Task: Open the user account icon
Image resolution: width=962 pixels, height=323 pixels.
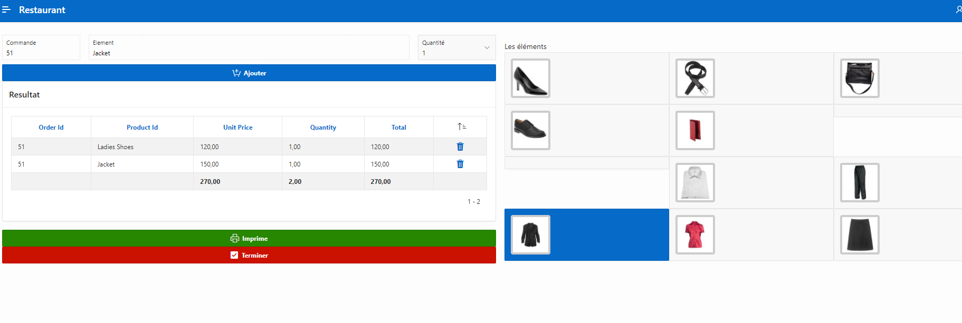Action: 958,10
